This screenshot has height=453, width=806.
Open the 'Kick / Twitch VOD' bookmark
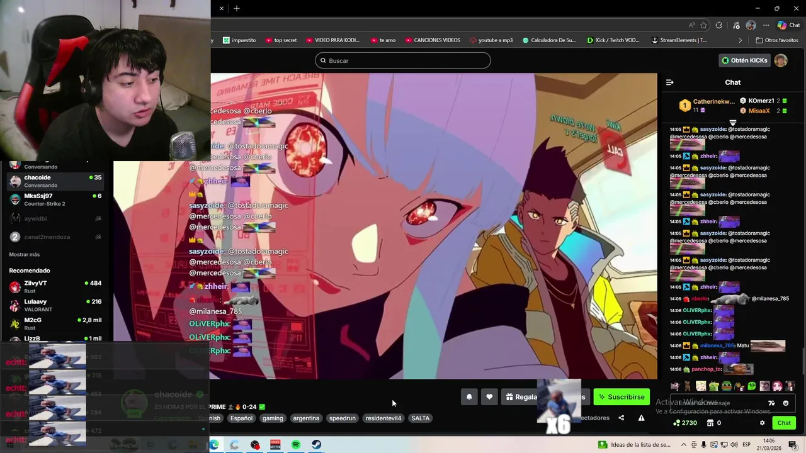pyautogui.click(x=613, y=40)
